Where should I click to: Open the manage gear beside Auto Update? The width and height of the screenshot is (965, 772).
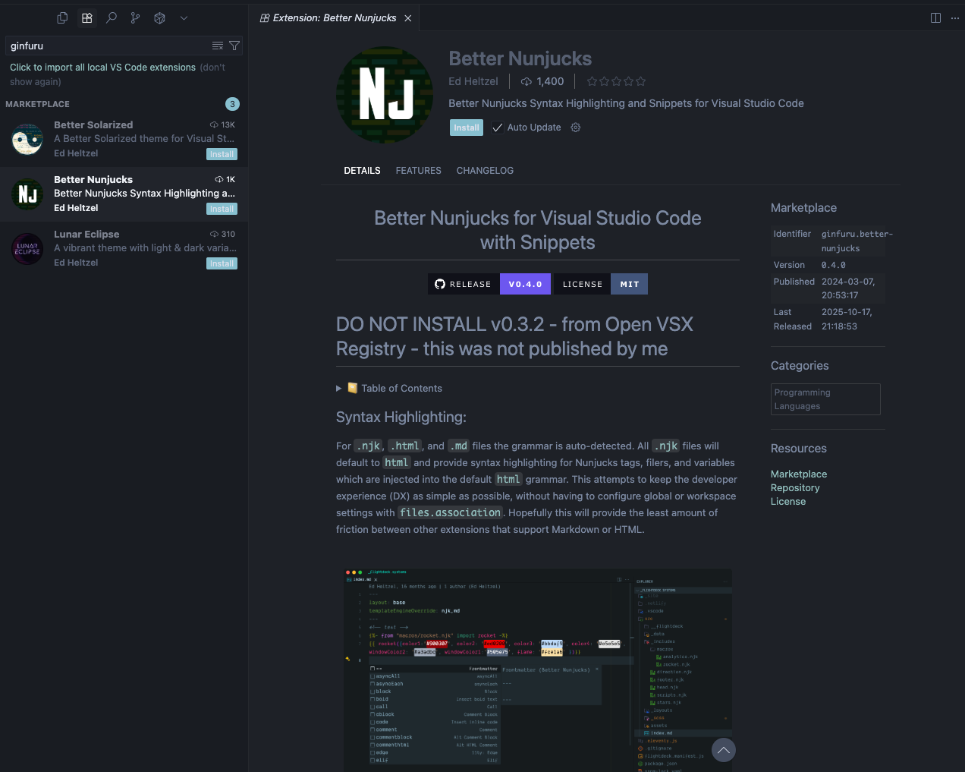(x=576, y=128)
